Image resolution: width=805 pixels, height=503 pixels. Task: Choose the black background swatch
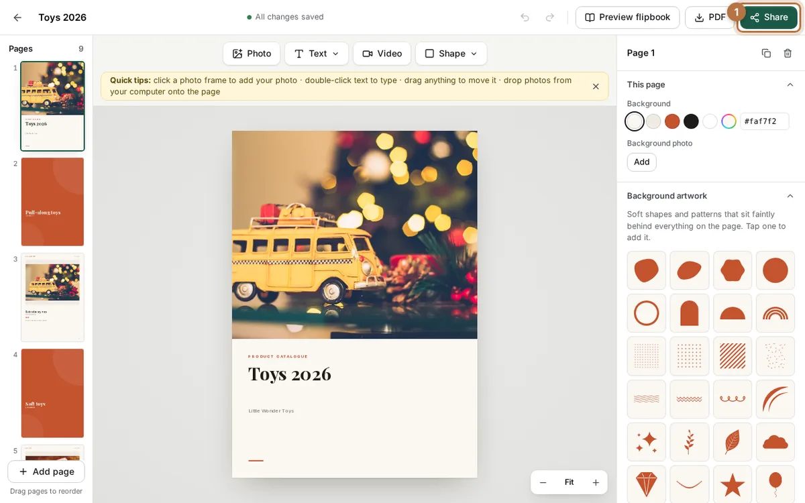[691, 121]
